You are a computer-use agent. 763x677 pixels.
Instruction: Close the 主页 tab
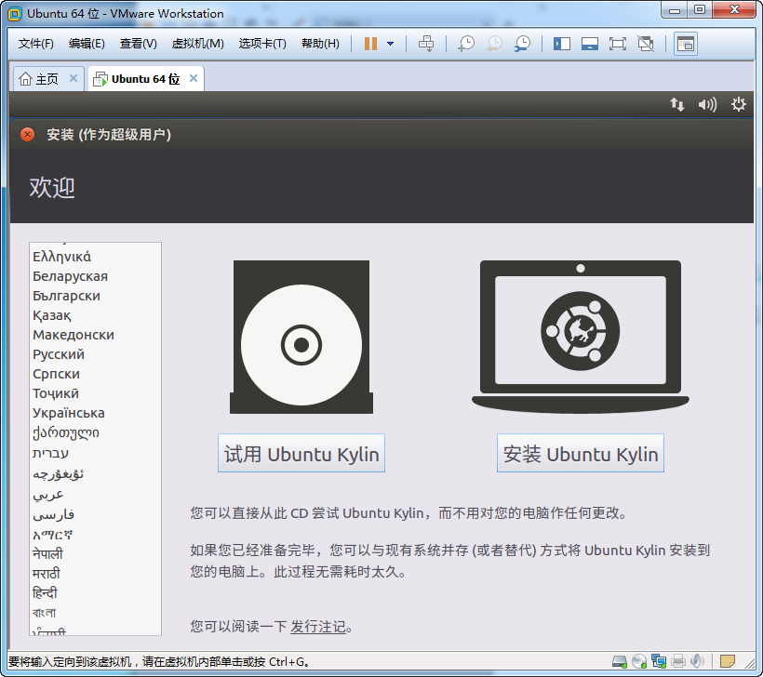[x=74, y=78]
